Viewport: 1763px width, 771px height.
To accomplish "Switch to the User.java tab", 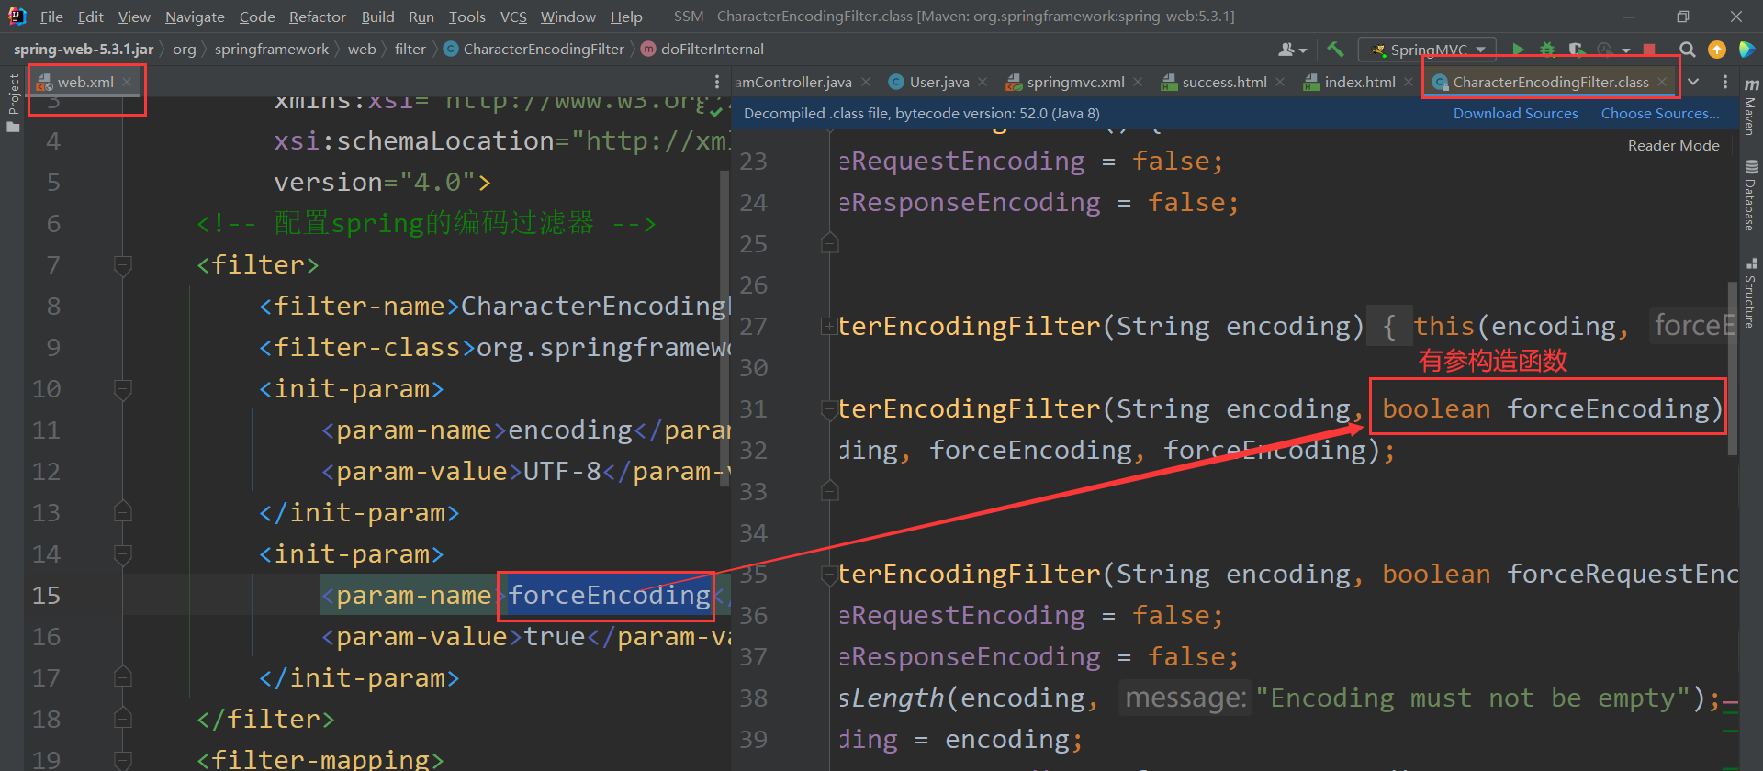I will click(938, 83).
